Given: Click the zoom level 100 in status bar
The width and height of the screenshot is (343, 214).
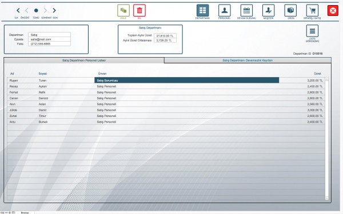Looking at the screenshot, I should (2, 212).
